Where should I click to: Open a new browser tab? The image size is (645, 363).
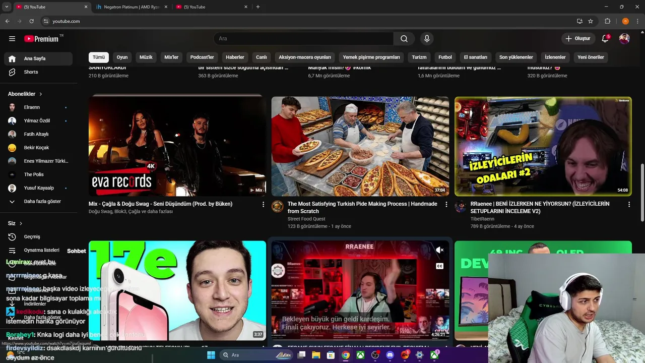(258, 7)
